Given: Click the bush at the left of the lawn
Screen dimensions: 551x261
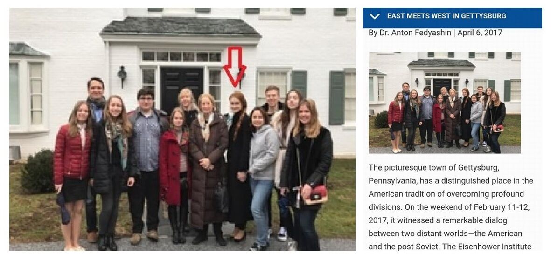Looking at the screenshot, I should point(37,172).
